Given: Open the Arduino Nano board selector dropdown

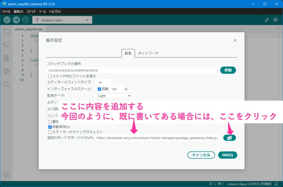Looking at the screenshot, I should [x=62, y=20].
